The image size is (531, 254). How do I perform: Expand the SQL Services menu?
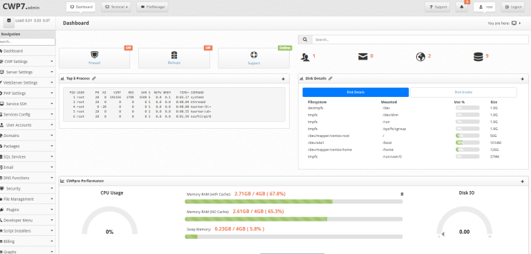(28, 156)
